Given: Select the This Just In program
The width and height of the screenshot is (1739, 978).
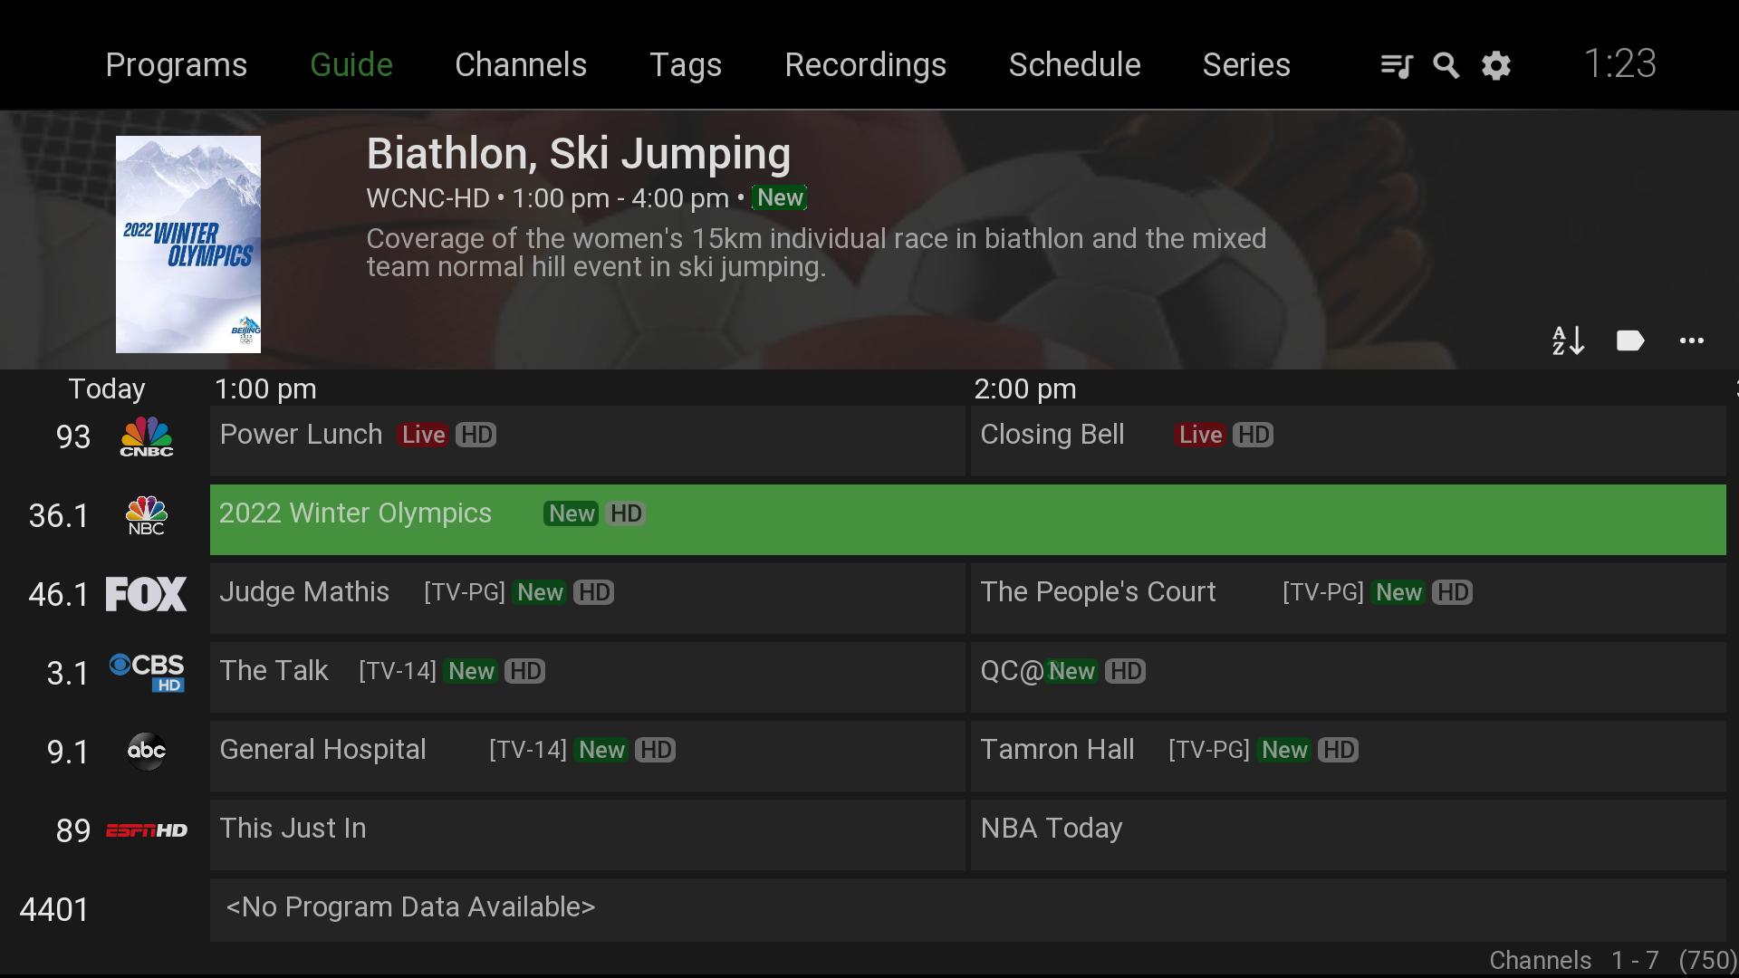Looking at the screenshot, I should (x=588, y=835).
